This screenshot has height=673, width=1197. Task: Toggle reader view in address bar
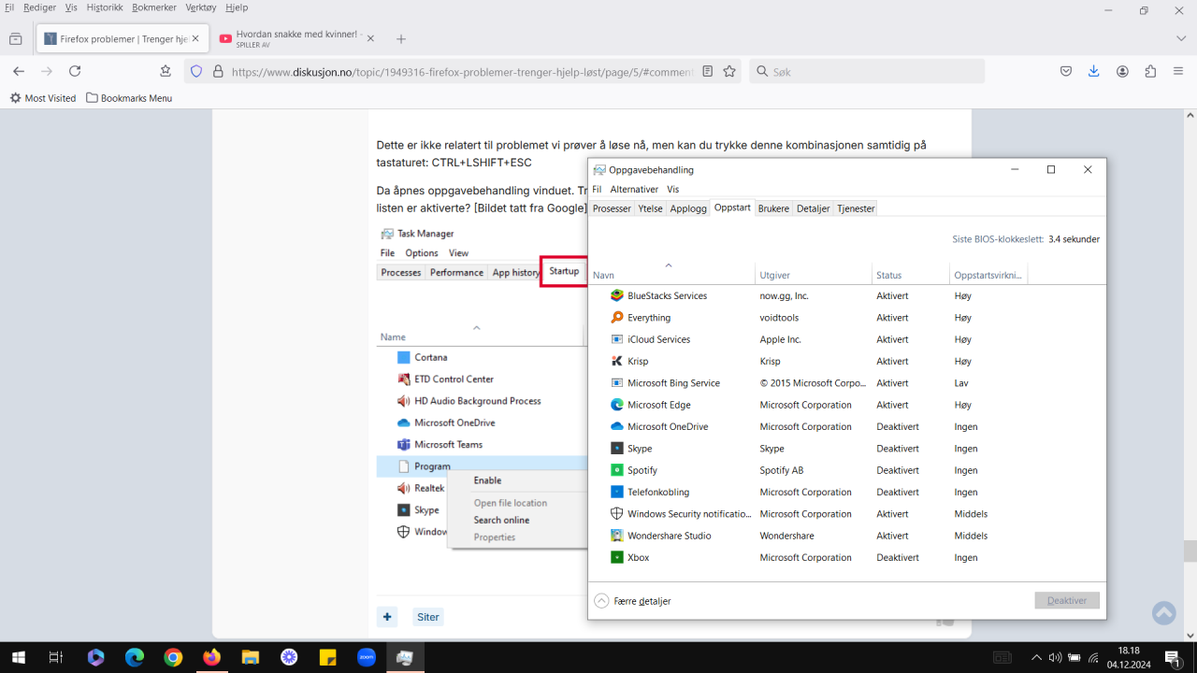(x=708, y=71)
